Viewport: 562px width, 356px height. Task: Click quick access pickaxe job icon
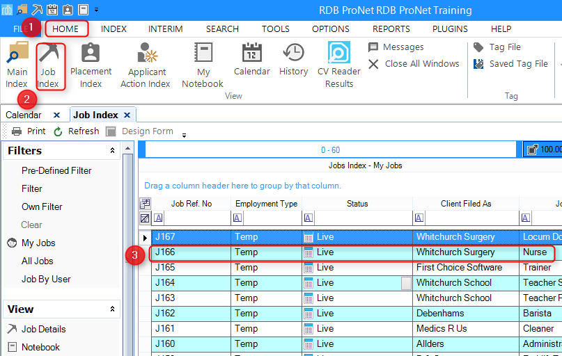coord(37,10)
